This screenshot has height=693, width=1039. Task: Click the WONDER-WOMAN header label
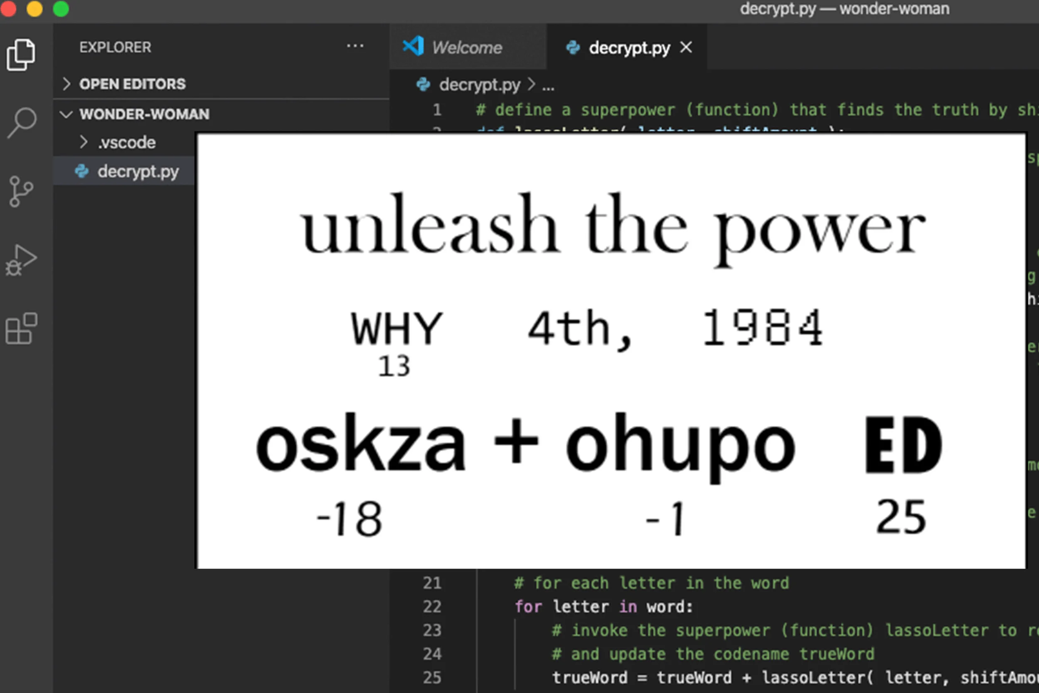[x=145, y=114]
